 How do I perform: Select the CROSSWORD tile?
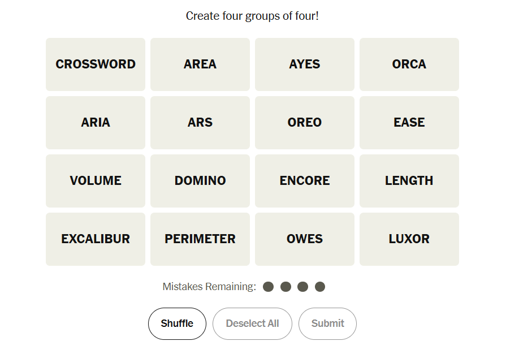pos(96,64)
